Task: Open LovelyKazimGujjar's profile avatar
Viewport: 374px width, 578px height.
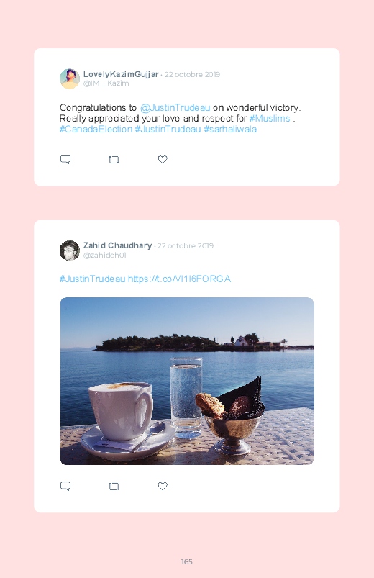Action: (x=70, y=79)
